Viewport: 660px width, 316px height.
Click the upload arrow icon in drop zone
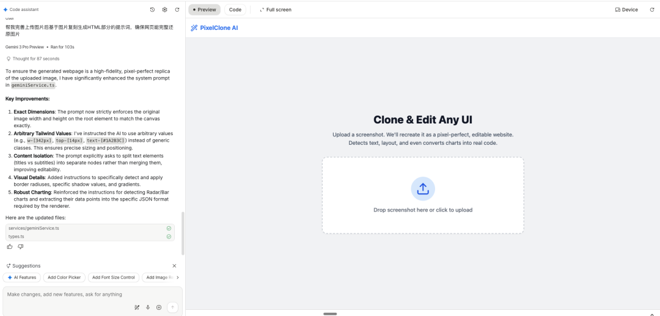423,188
